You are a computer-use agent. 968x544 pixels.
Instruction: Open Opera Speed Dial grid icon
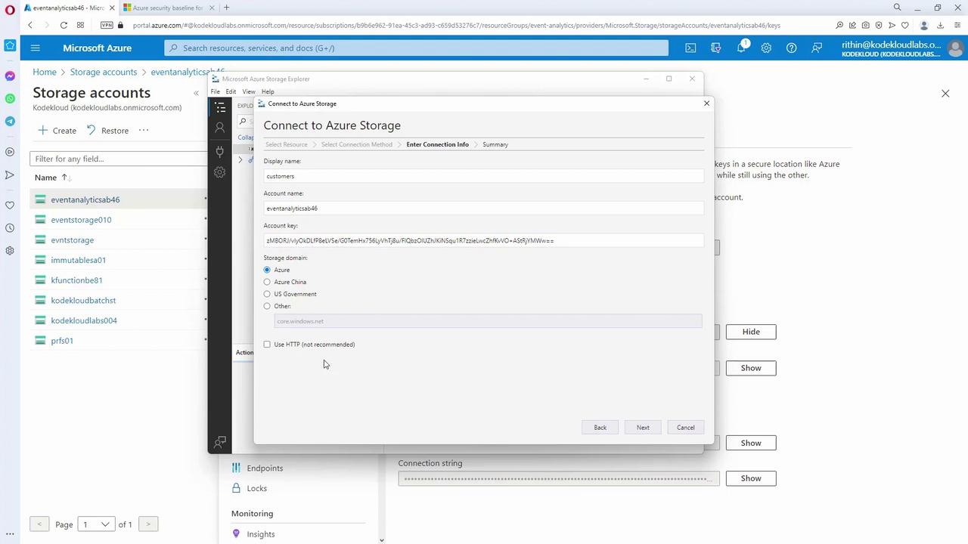(x=80, y=25)
